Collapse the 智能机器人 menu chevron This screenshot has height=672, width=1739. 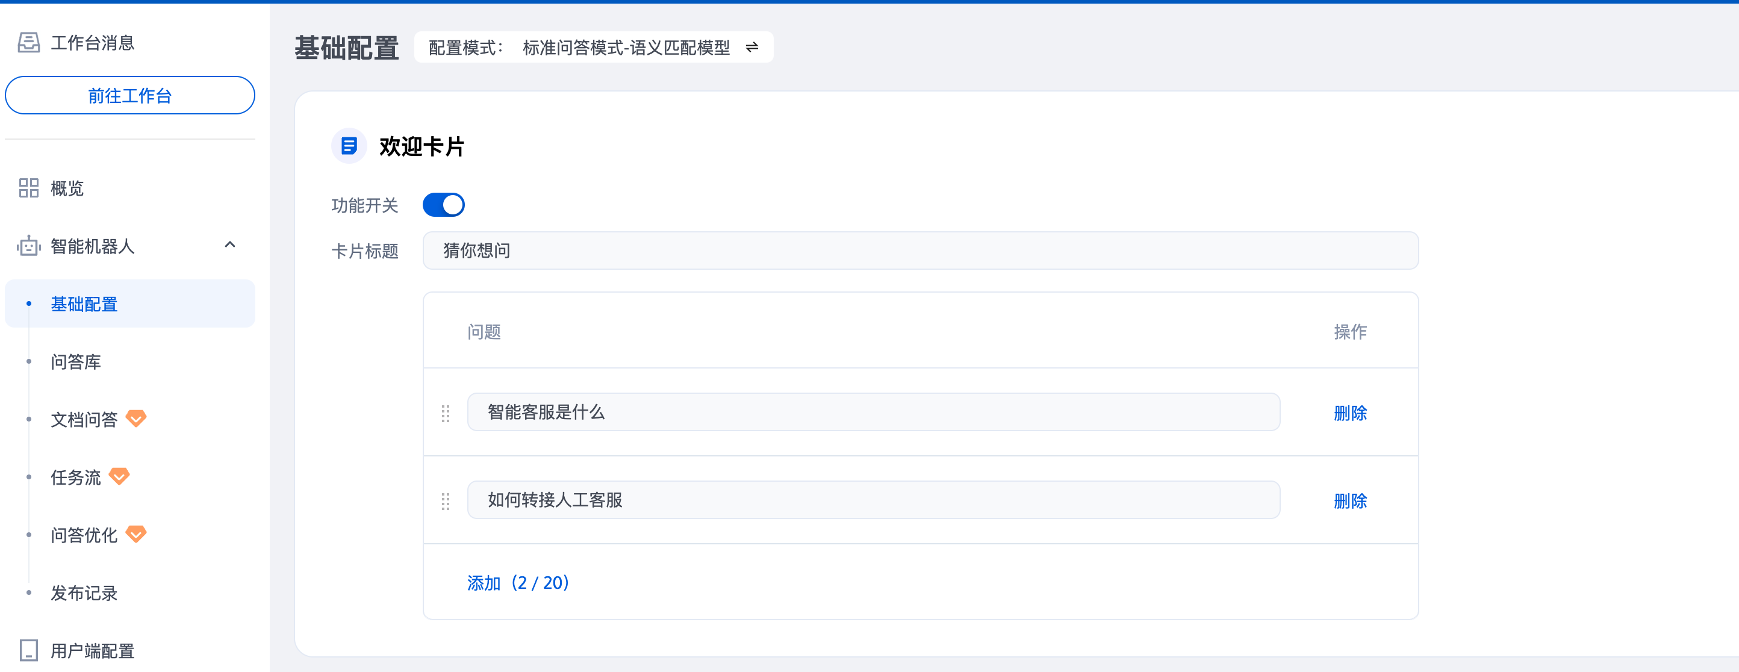[x=229, y=245]
